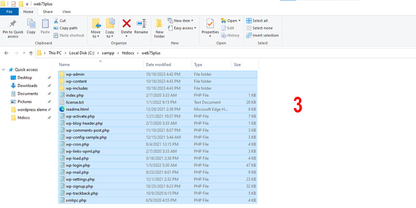Select index.php file
This screenshot has width=416, height=208.
coord(158,95)
